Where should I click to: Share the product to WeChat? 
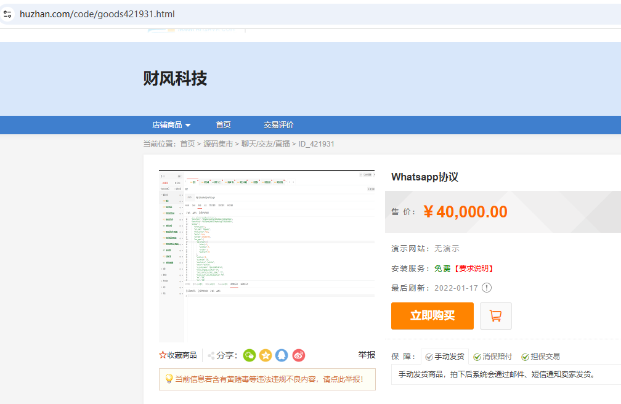[x=249, y=355]
